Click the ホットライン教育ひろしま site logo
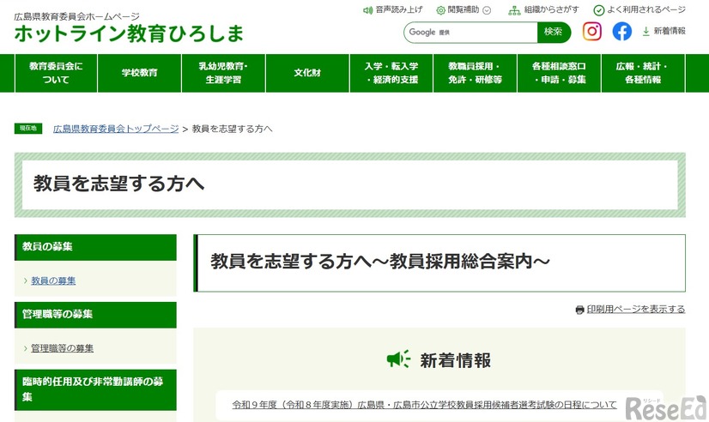709x422 pixels. (x=129, y=34)
